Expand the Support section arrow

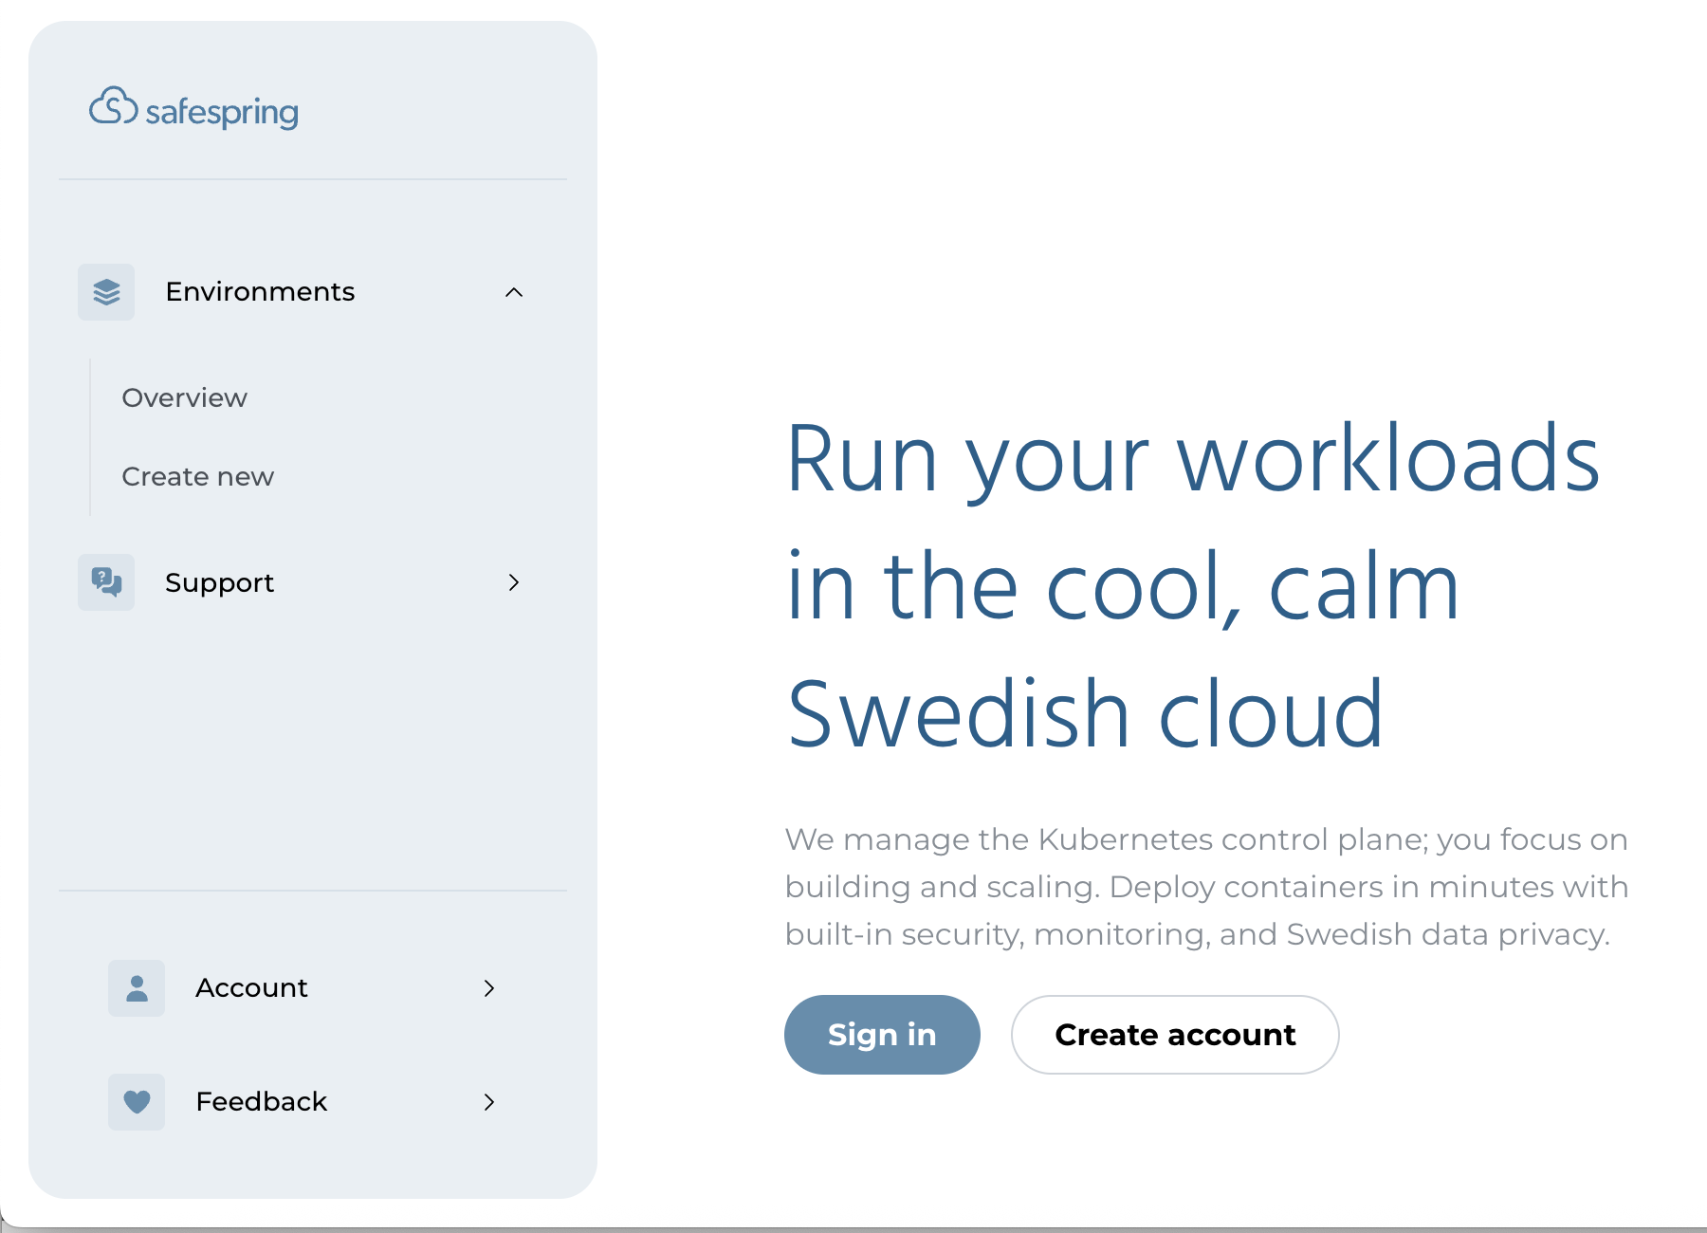[514, 582]
